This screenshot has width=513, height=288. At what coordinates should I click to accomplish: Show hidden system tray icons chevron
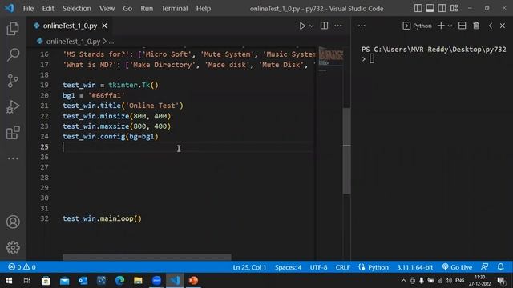403,281
